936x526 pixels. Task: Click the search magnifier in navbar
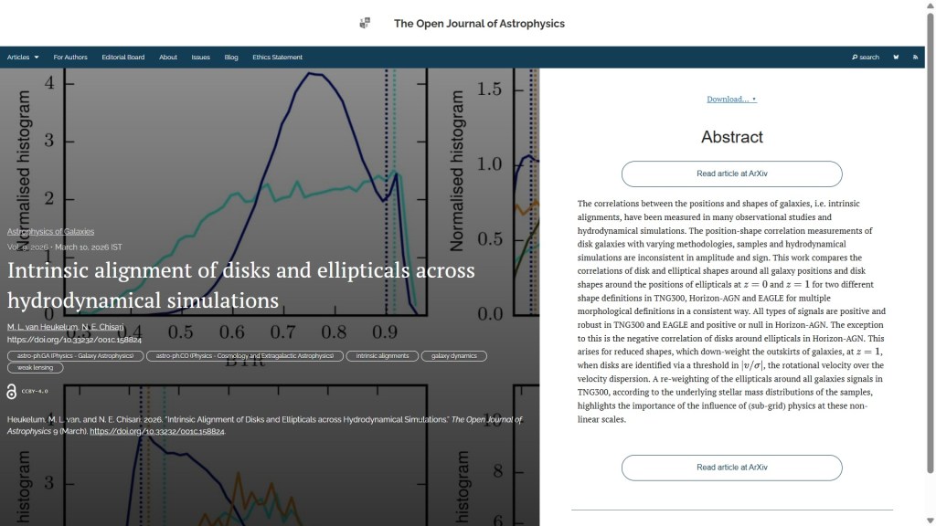click(x=865, y=58)
